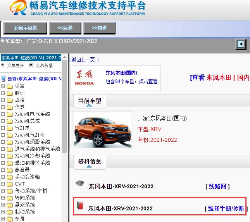Click the arrow icon at right of vehicle bar
The height and width of the screenshot is (222, 250).
tap(241, 44)
